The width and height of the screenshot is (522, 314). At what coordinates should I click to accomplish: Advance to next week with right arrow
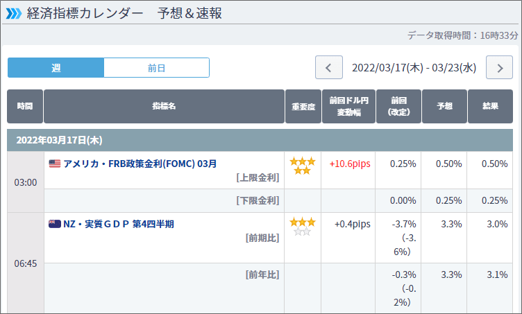[499, 68]
